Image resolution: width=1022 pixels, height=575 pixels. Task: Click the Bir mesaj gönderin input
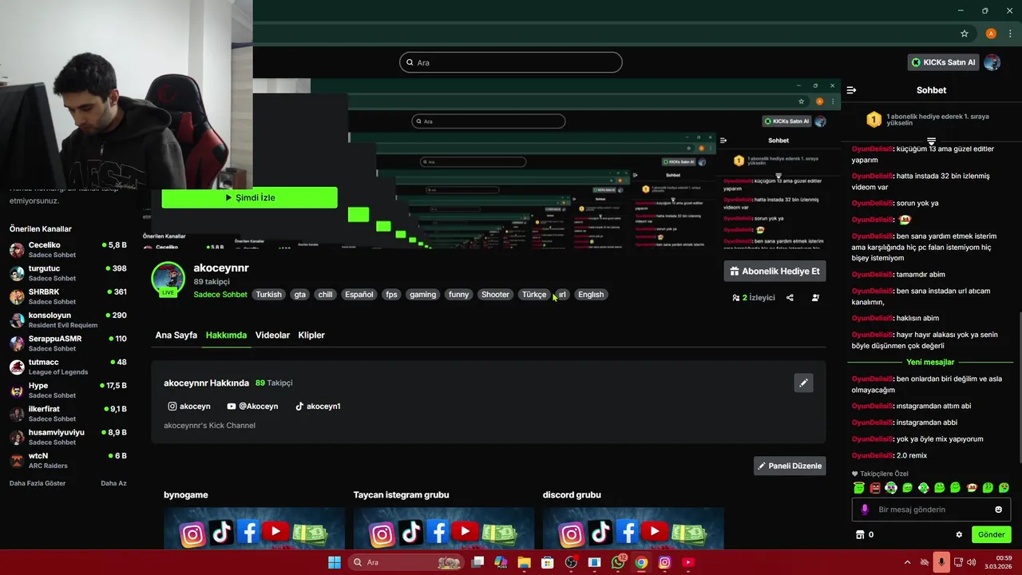(931, 510)
